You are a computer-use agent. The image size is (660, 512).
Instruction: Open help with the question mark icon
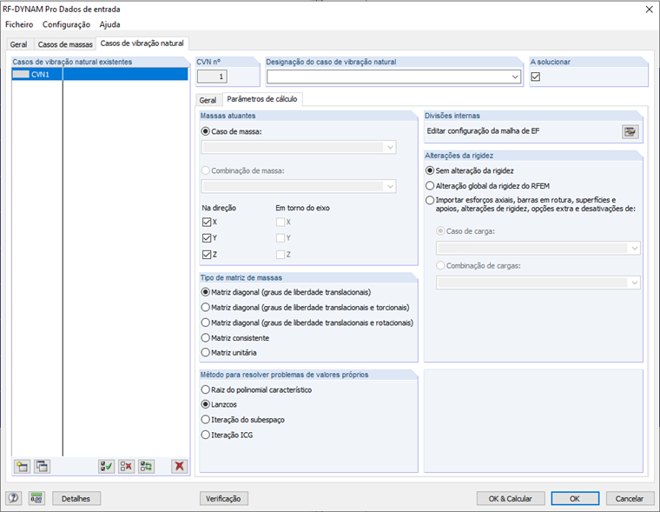tap(14, 498)
